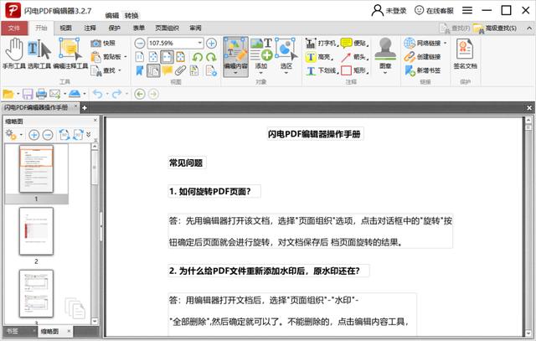Expand thumbnail panel options gear dropdown
The height and width of the screenshot is (341, 536).
click(21, 135)
